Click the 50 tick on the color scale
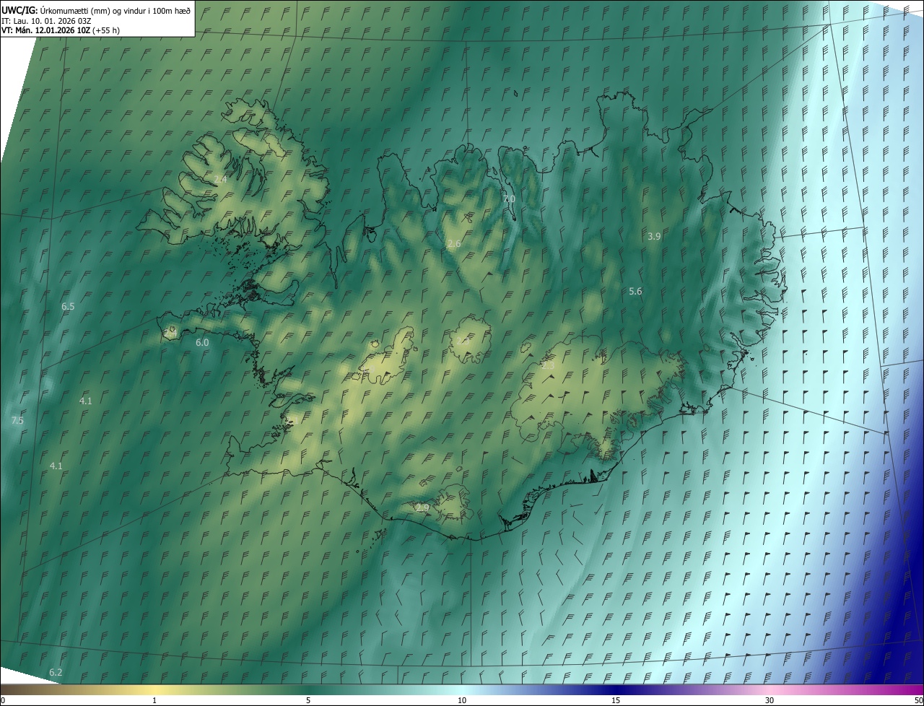The height and width of the screenshot is (706, 924). pyautogui.click(x=918, y=701)
